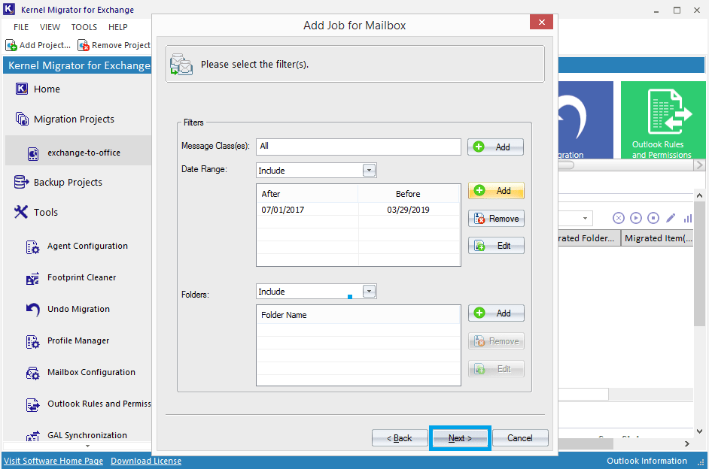Click the Before column header
Viewport: 709px width, 469px height.
pyautogui.click(x=408, y=194)
